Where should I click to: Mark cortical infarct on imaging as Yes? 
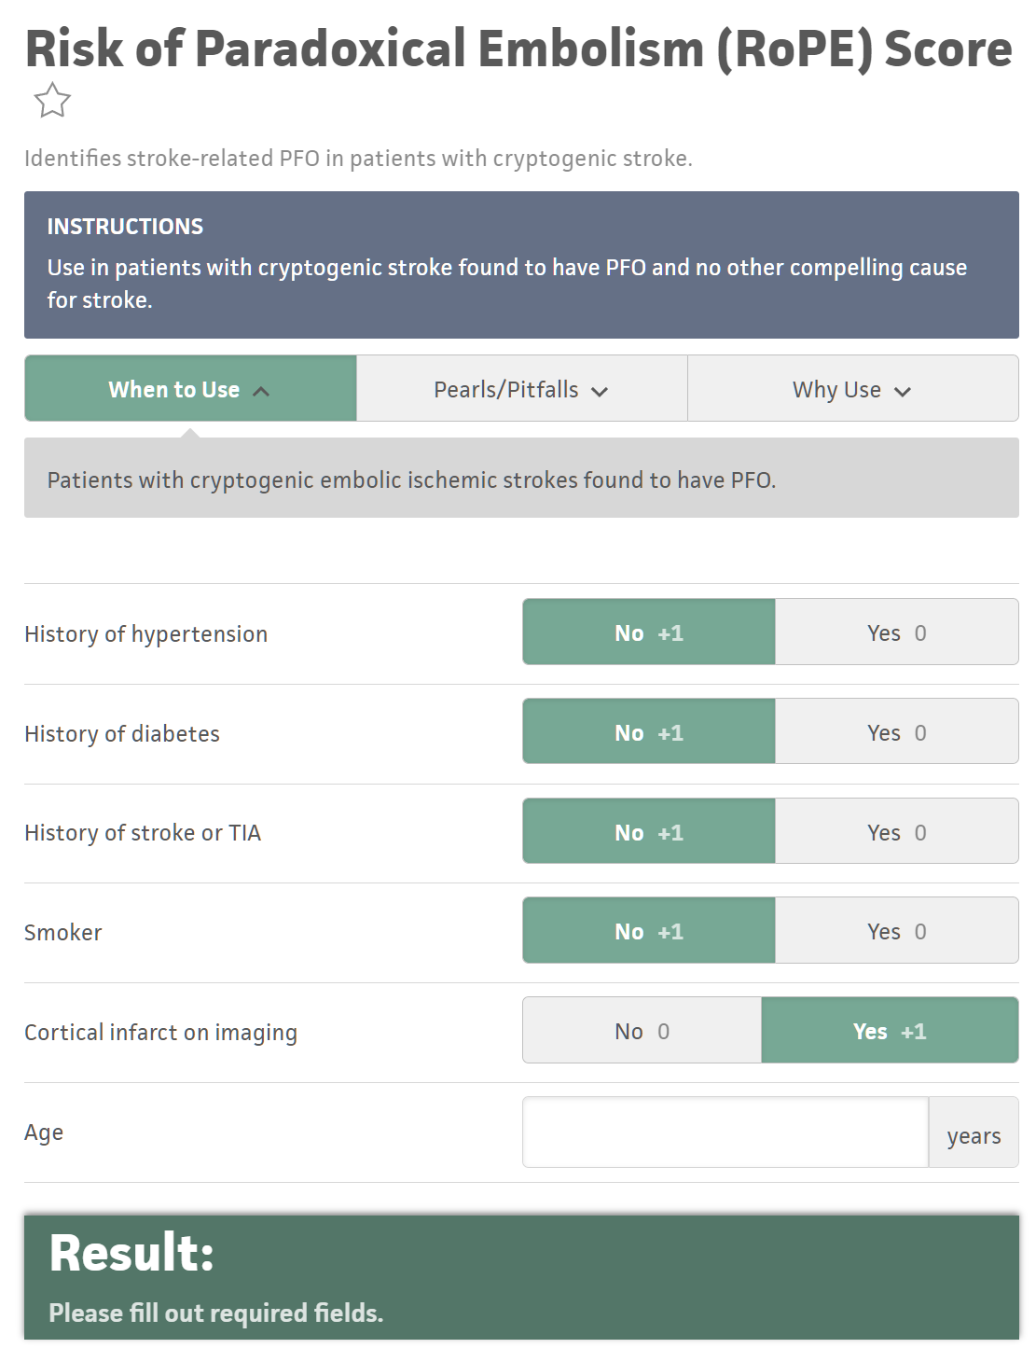890,1031
